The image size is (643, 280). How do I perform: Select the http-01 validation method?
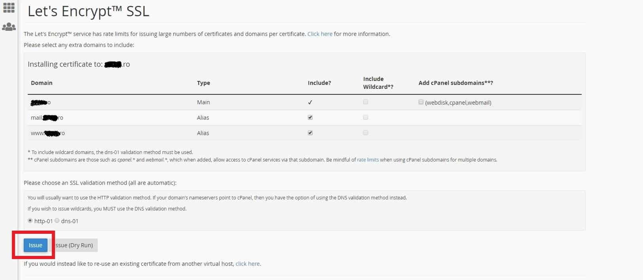[x=30, y=220]
